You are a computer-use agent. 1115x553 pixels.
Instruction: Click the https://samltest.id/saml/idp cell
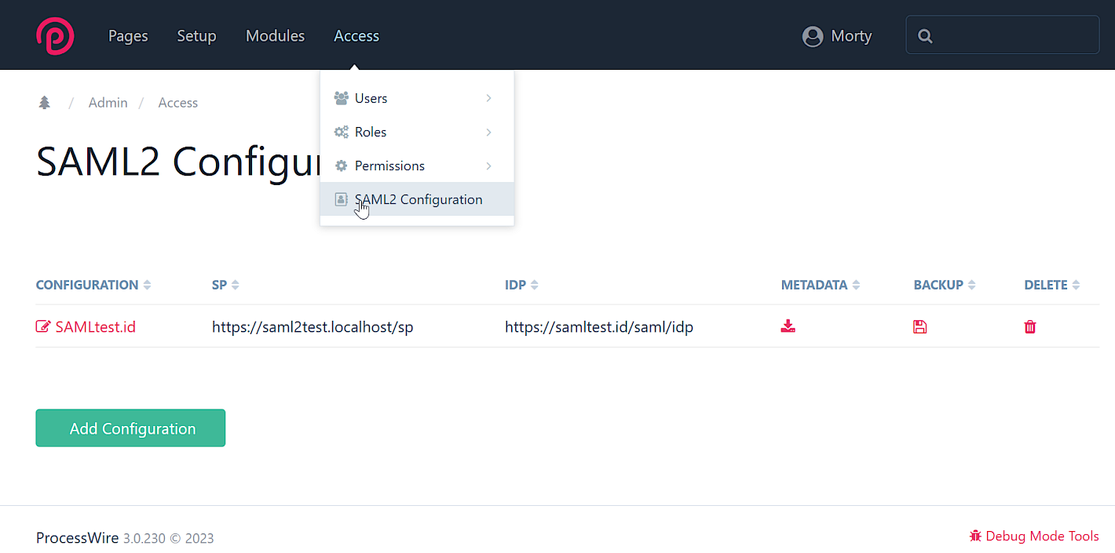pyautogui.click(x=599, y=326)
